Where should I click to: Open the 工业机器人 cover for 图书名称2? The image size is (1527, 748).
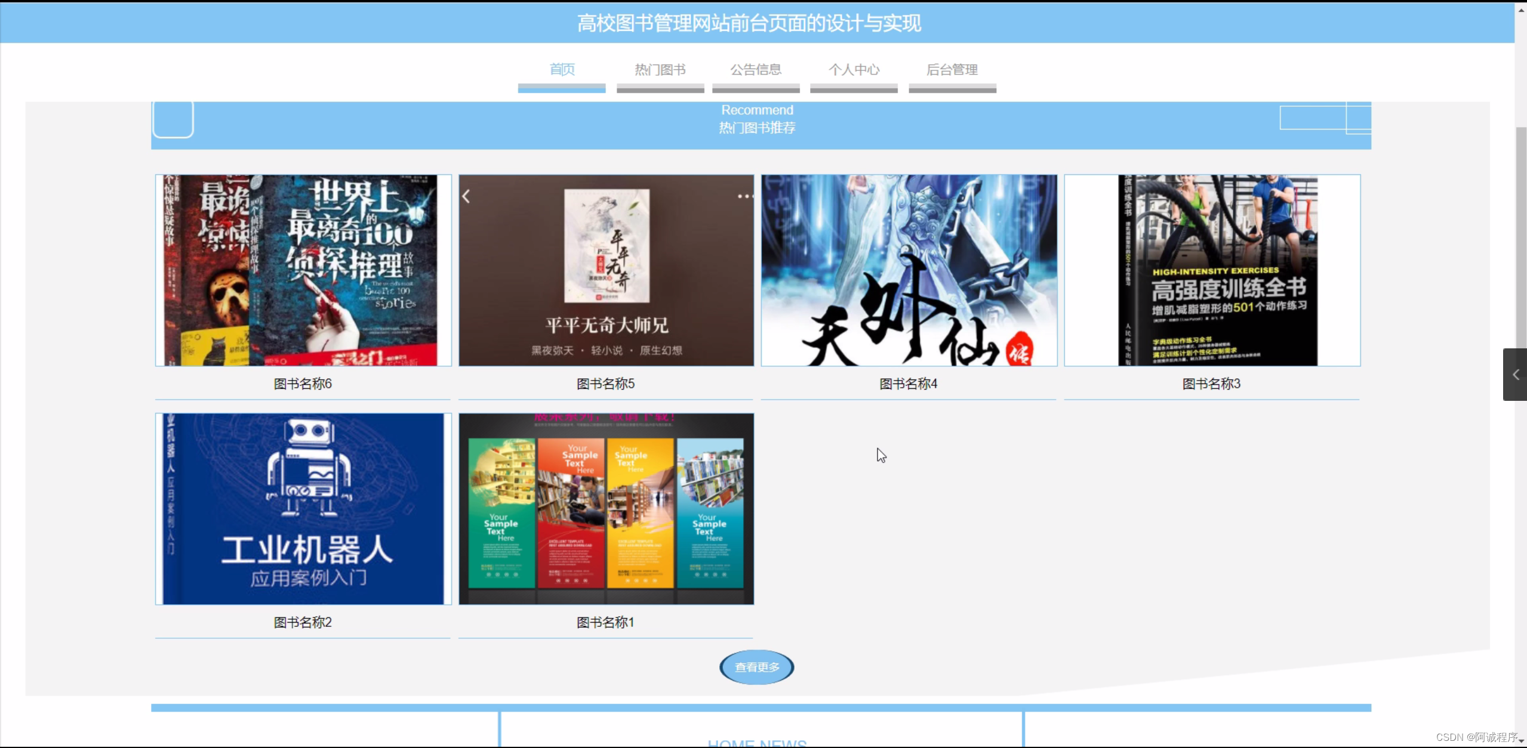tap(303, 508)
